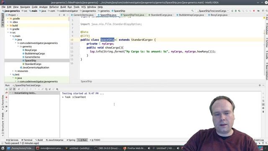Expand the .gradle folder
The width and height of the screenshot is (268, 151).
(x=8, y=18)
